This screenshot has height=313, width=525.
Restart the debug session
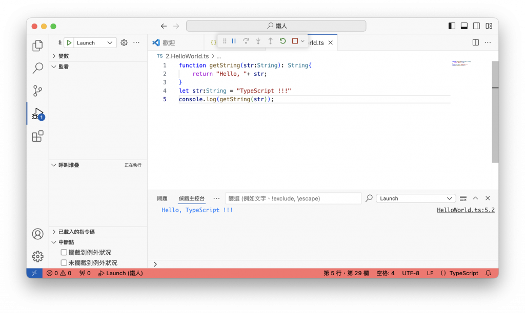282,41
